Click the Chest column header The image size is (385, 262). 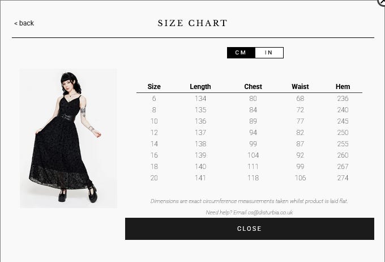(x=253, y=87)
